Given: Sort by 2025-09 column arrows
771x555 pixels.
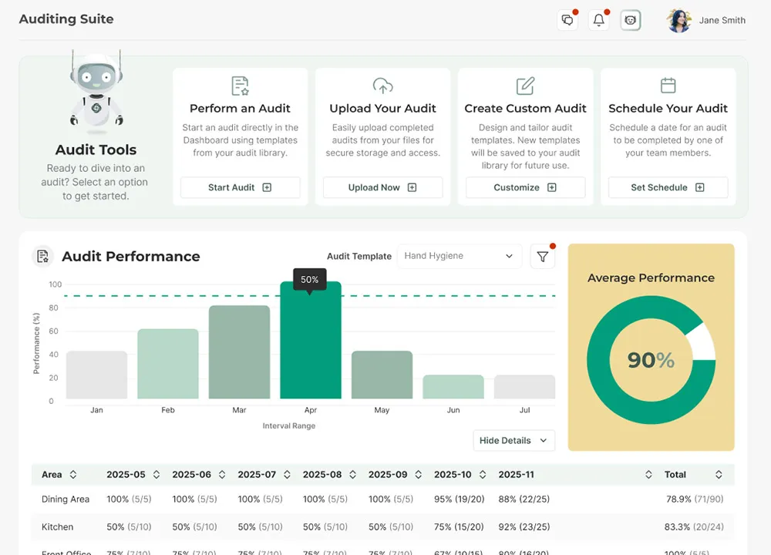Looking at the screenshot, I should click(419, 474).
